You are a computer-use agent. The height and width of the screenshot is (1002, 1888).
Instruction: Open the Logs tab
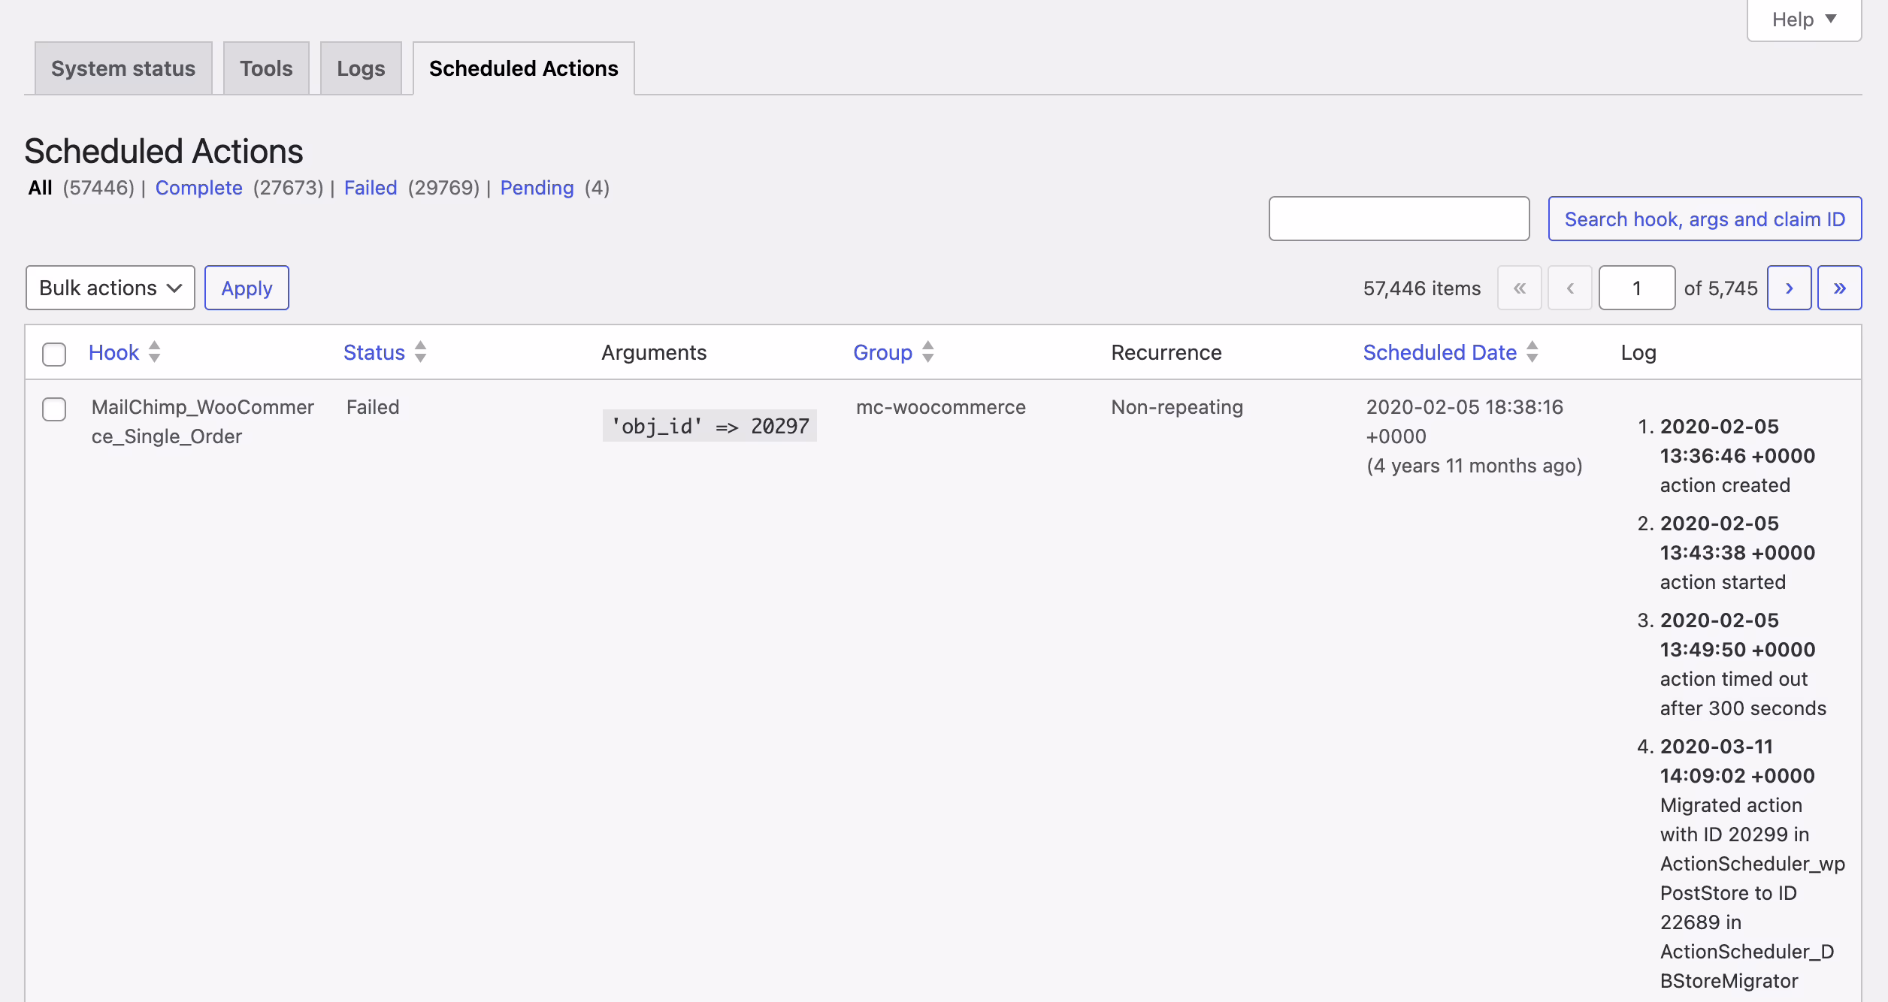pyautogui.click(x=361, y=68)
